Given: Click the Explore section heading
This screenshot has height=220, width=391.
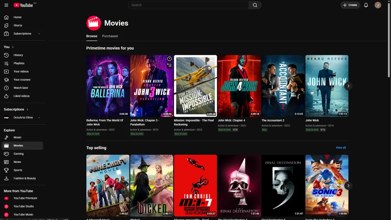Looking at the screenshot, I should pos(9,130).
